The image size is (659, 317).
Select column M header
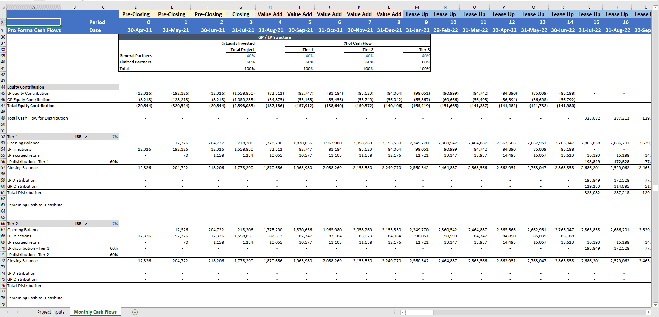pos(417,7)
